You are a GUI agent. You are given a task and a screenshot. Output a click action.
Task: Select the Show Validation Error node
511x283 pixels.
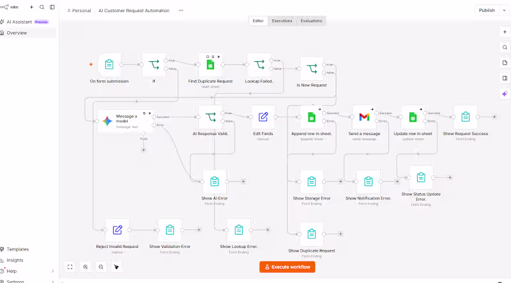pyautogui.click(x=170, y=230)
